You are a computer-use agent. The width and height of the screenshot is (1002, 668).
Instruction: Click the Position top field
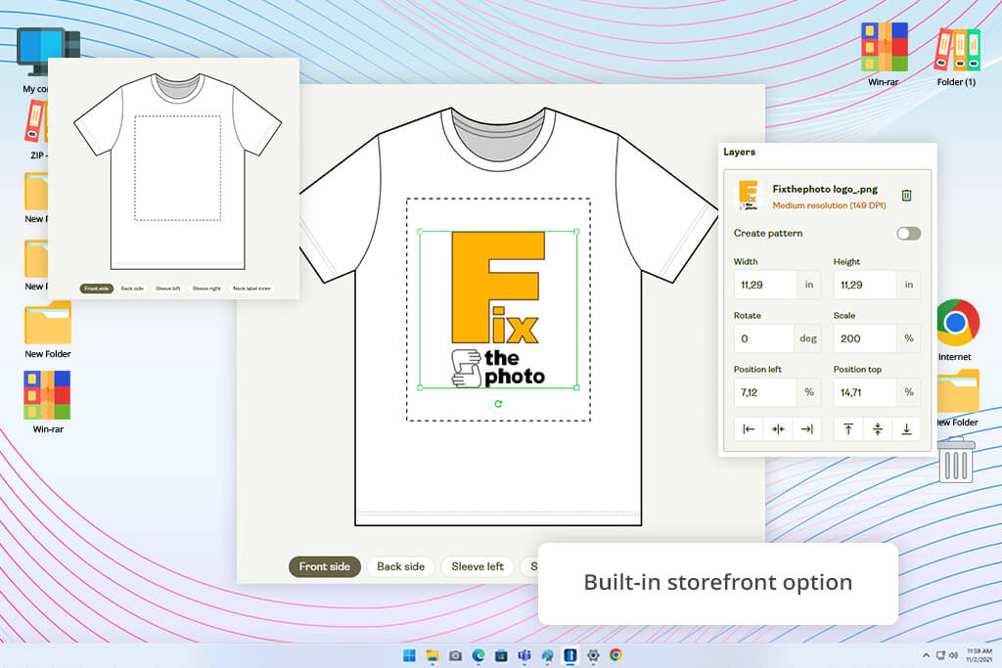[x=865, y=392]
